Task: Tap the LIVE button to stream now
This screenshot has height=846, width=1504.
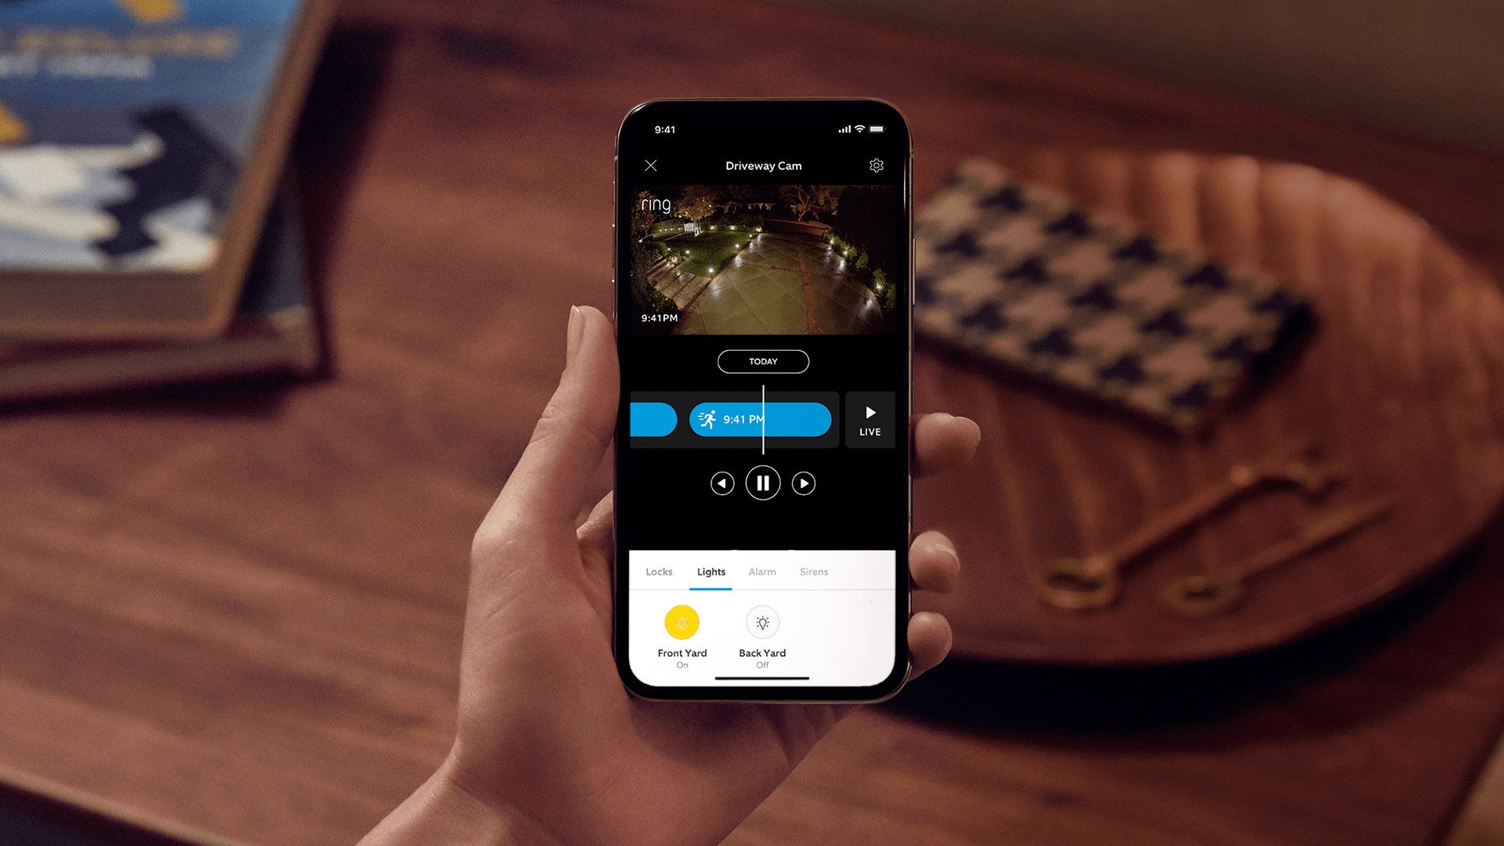Action: 868,419
